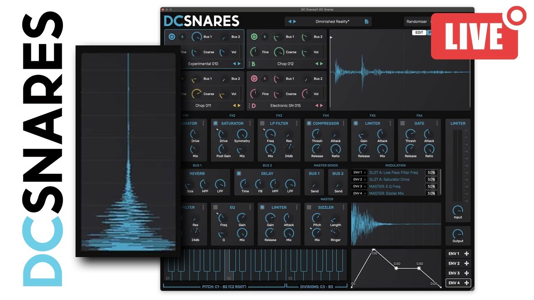
Task: Click the LP Filter 24db slope selector
Action: pyautogui.click(x=289, y=149)
